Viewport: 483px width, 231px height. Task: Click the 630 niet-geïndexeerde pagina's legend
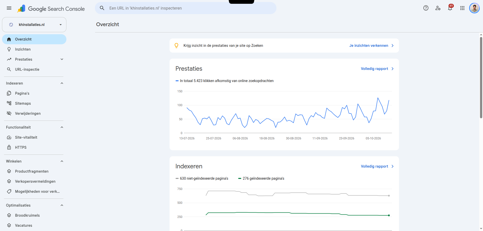(202, 178)
